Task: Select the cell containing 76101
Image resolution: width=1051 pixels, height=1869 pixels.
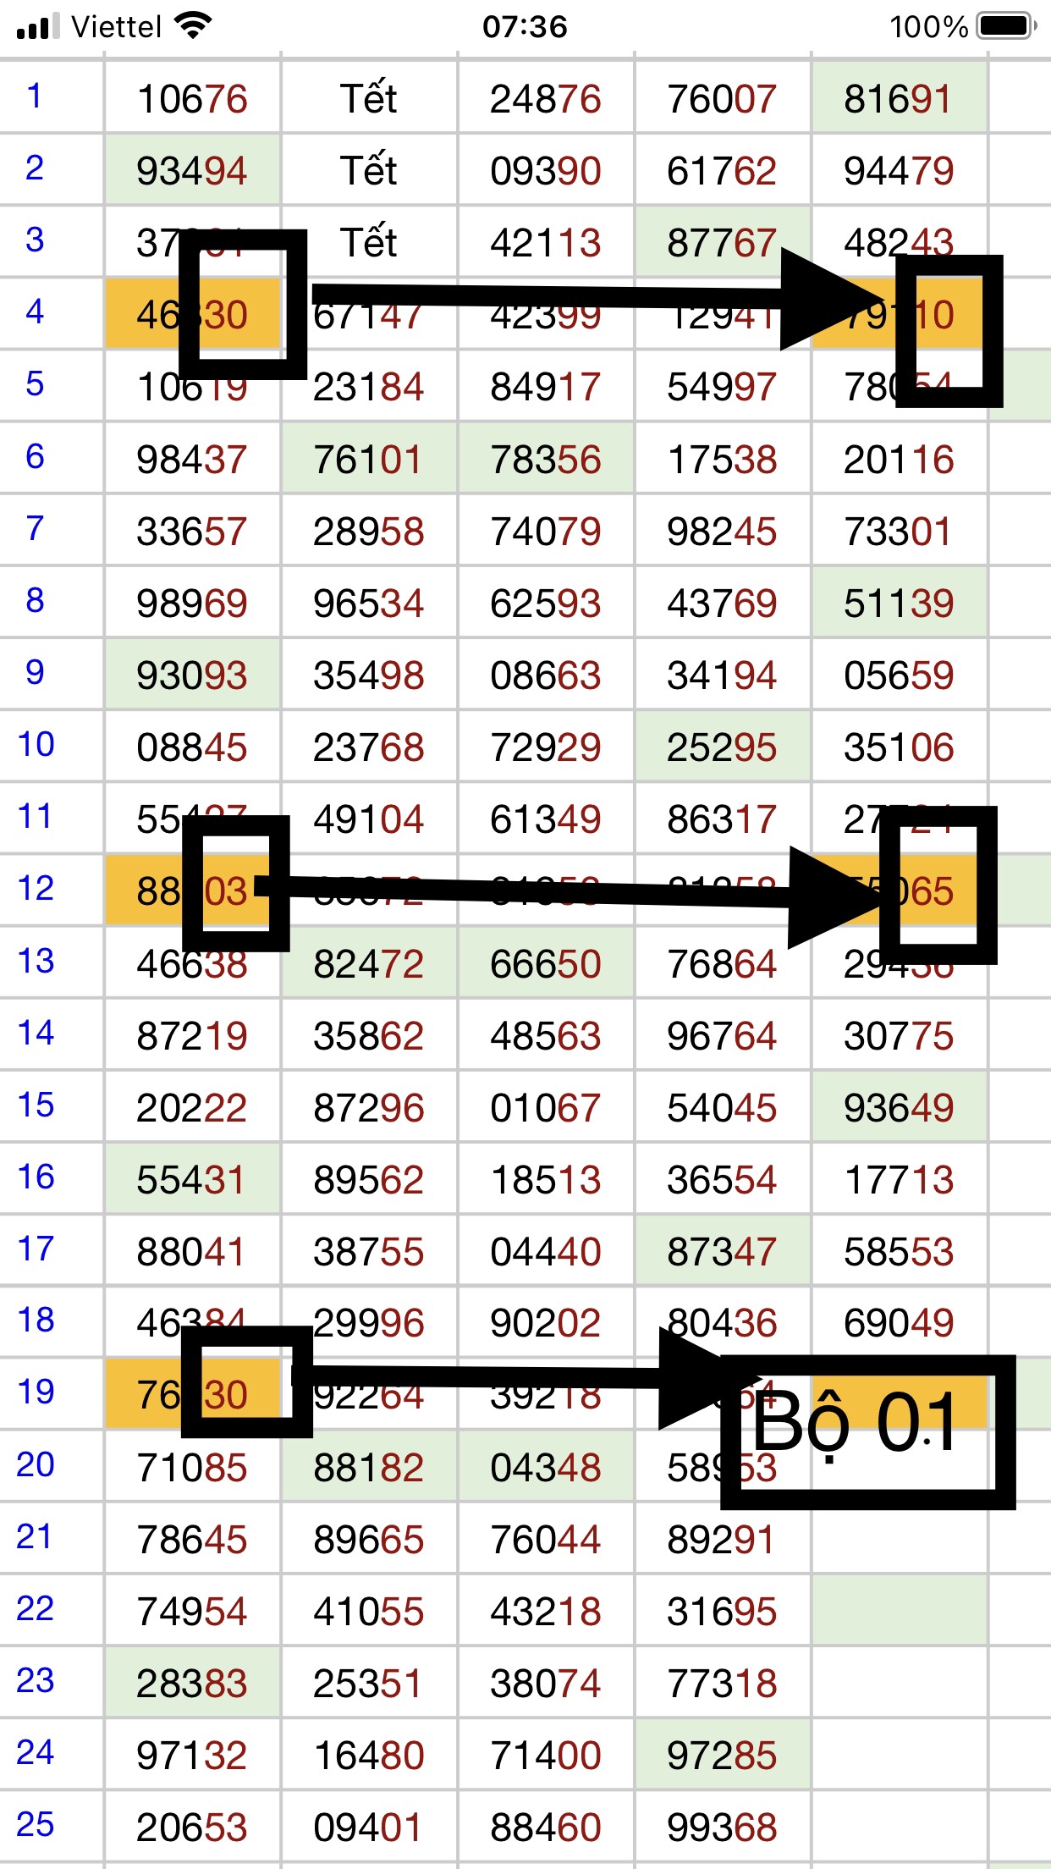Action: pyautogui.click(x=368, y=460)
